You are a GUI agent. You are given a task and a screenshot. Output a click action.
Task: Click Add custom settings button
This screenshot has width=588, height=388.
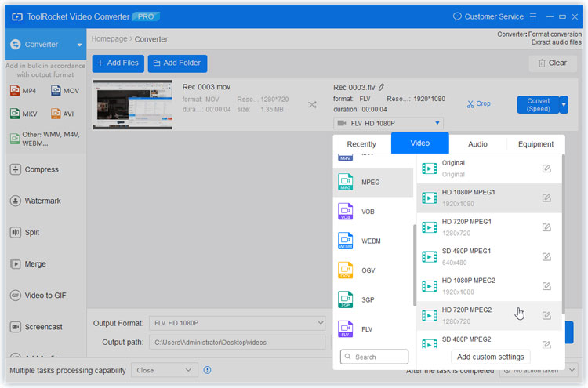490,357
